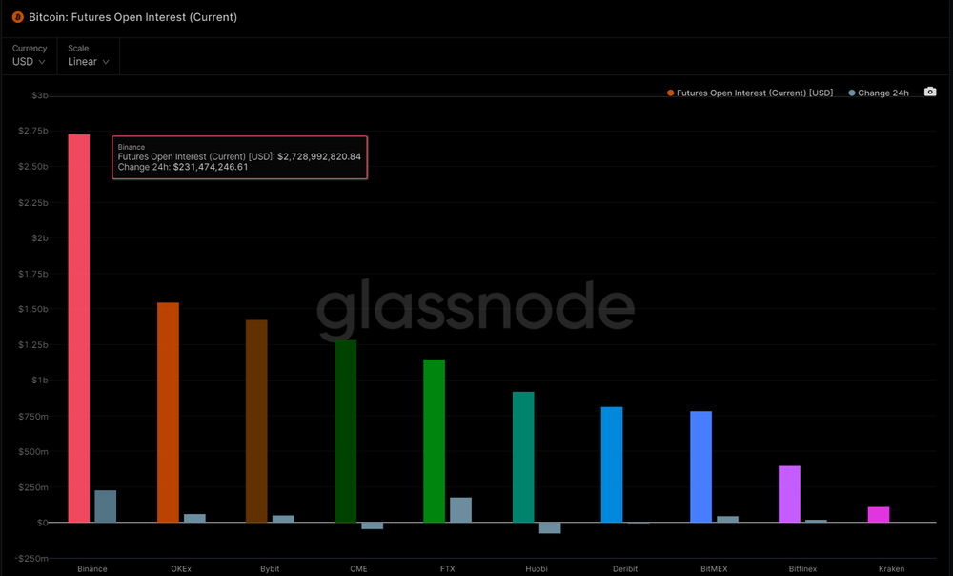The height and width of the screenshot is (576, 953).
Task: Toggle the Futures Open Interest legend series
Action: pos(750,93)
